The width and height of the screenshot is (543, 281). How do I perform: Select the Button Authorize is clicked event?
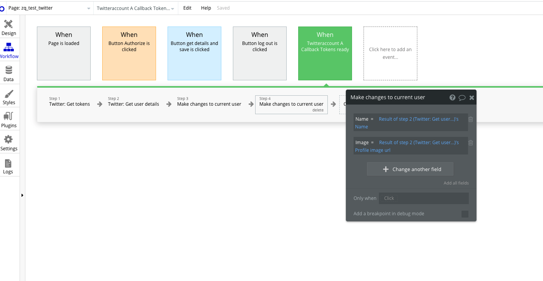pos(129,53)
